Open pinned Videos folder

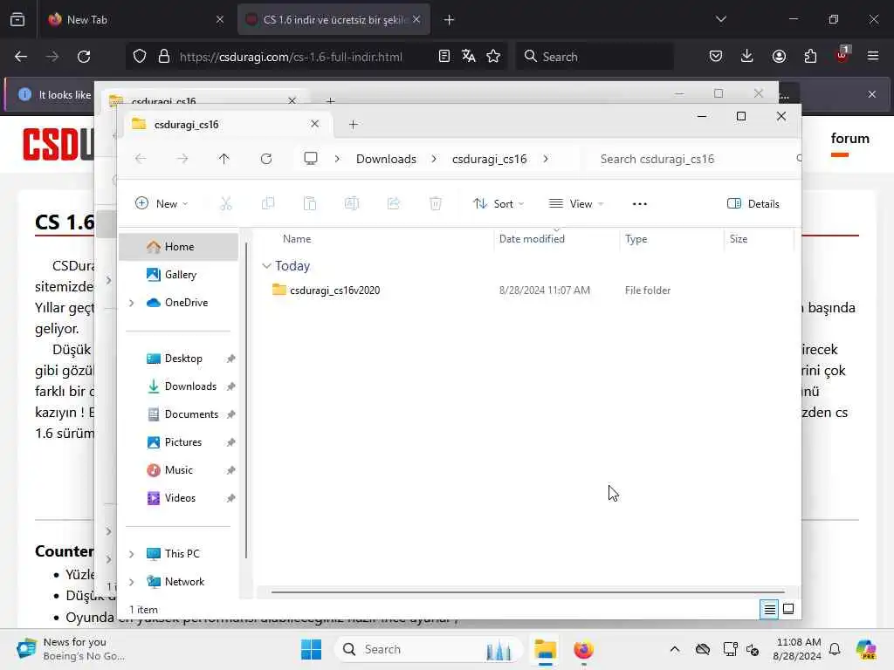coord(178,498)
